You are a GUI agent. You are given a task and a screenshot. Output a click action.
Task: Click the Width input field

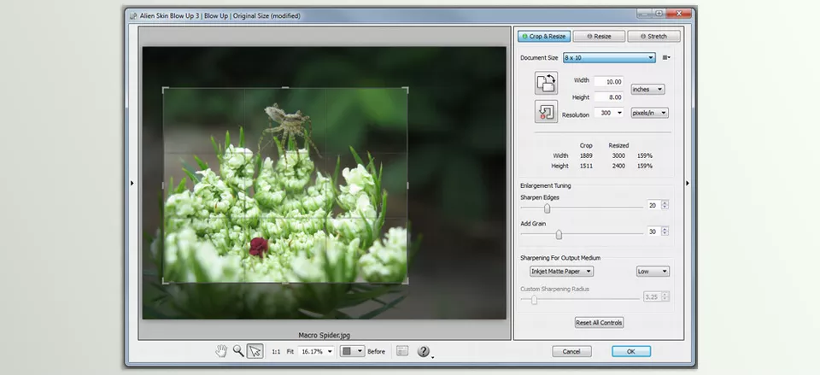(x=607, y=81)
